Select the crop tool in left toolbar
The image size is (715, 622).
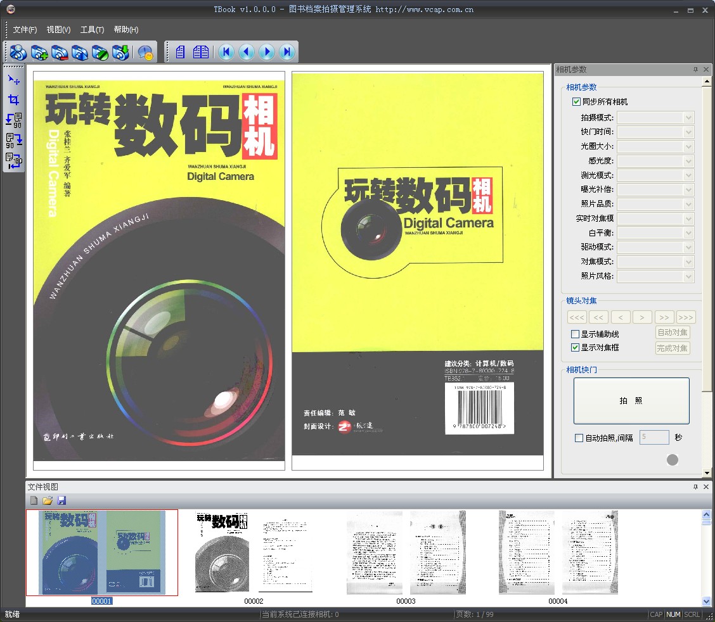point(12,99)
